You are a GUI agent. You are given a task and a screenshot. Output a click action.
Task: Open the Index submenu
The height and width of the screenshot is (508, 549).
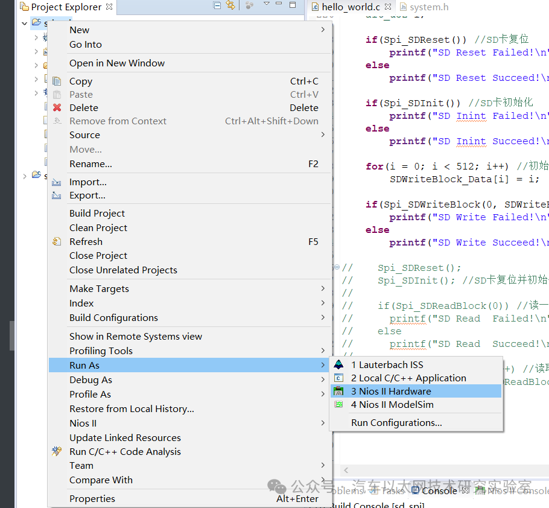(189, 303)
